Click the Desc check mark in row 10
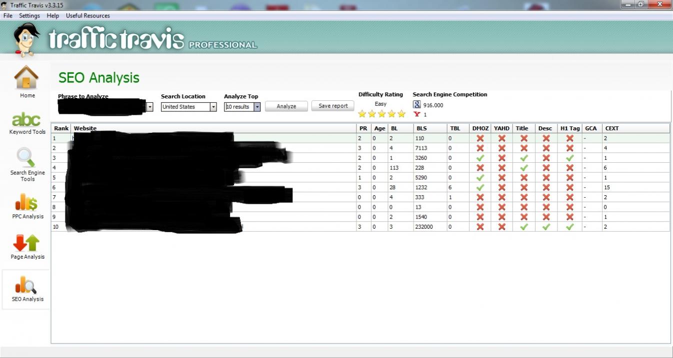Viewport: 673px width, 358px height. click(x=546, y=227)
